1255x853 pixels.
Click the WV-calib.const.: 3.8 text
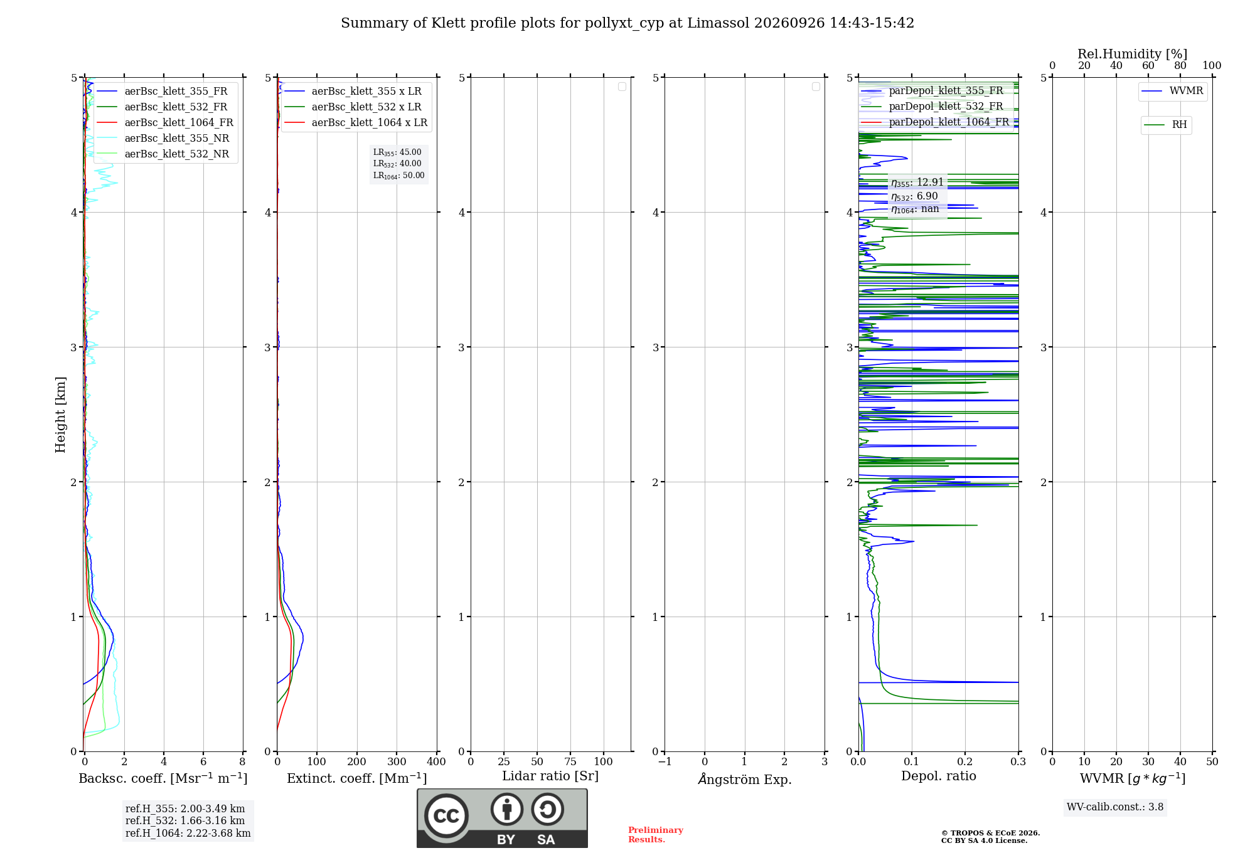pos(1115,807)
